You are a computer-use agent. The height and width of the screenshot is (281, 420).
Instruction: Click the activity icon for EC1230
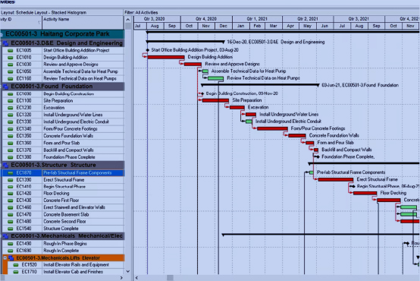(10, 108)
